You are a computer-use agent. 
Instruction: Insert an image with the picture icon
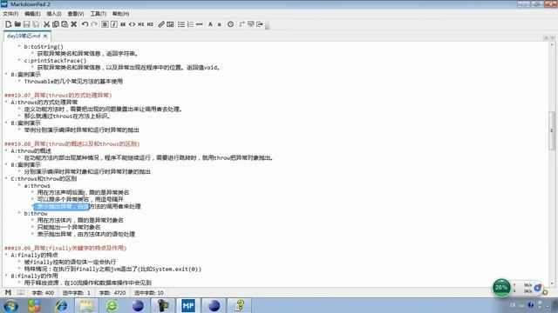(x=171, y=24)
